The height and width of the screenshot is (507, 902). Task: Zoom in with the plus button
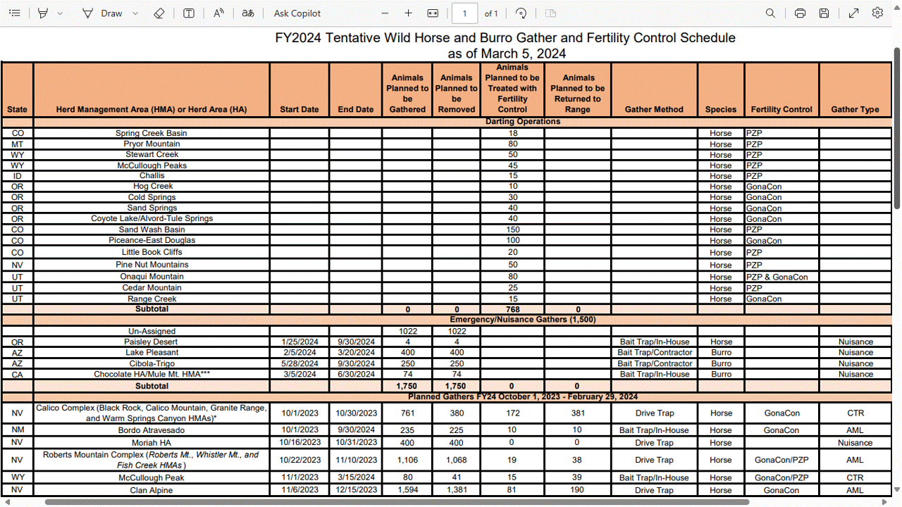[409, 13]
